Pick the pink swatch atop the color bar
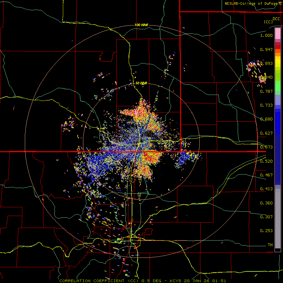 point(278,33)
